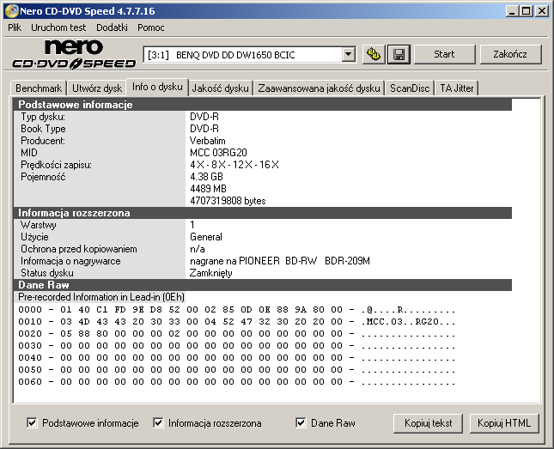The image size is (554, 449).
Task: Open the drive selection dropdown arrow
Action: click(349, 54)
